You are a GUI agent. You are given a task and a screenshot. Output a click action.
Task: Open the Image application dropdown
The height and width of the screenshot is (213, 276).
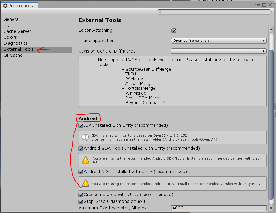pyautogui.click(x=219, y=41)
